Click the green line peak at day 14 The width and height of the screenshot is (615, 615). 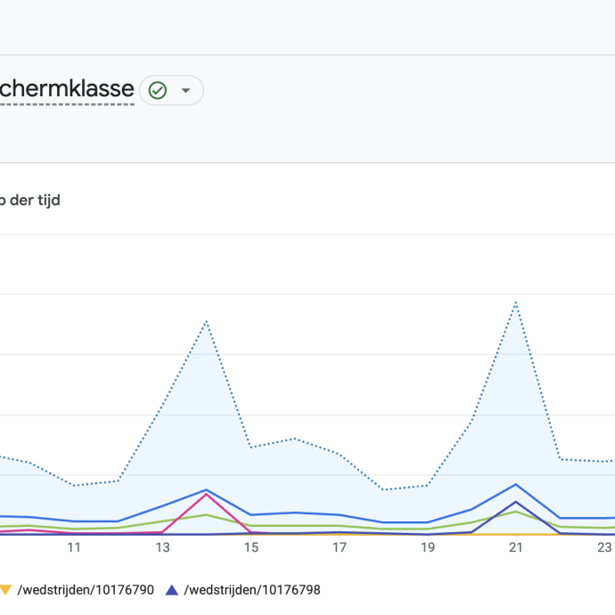[x=206, y=514]
